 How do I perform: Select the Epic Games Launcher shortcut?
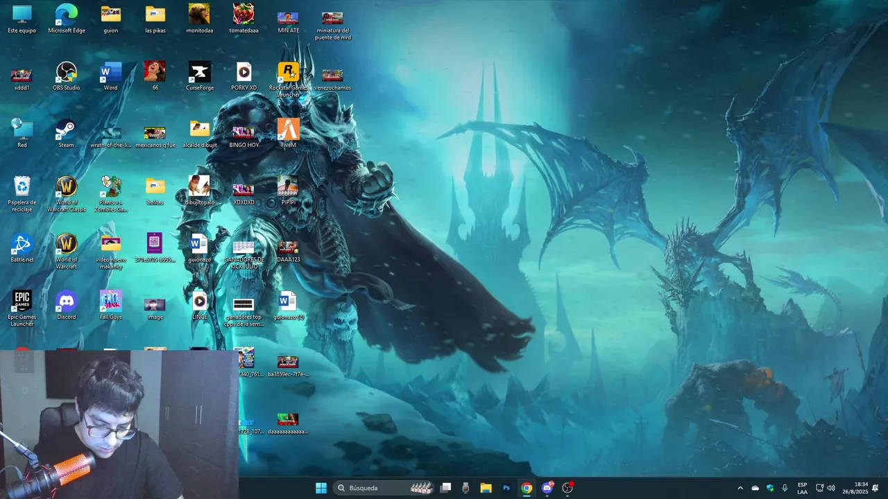22,308
